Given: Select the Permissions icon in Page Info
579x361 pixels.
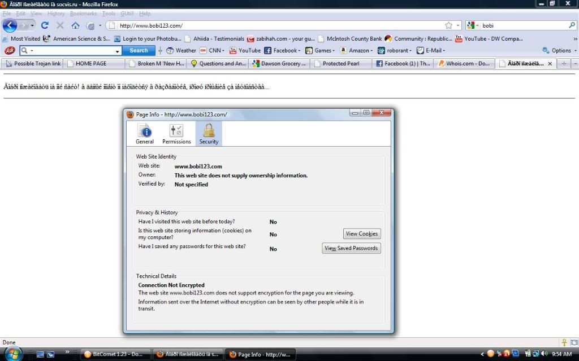Looking at the screenshot, I should point(176,134).
